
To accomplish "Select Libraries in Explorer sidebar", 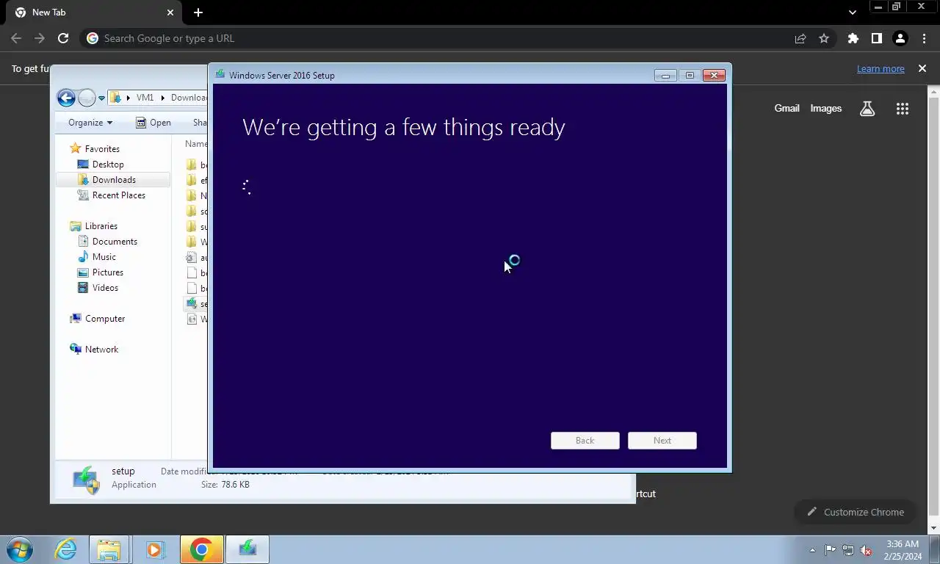I will (101, 226).
